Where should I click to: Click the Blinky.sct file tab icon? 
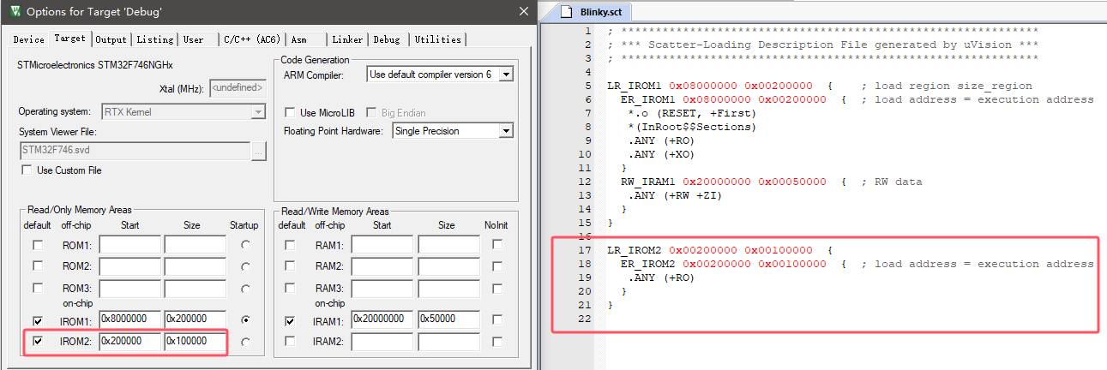click(564, 13)
